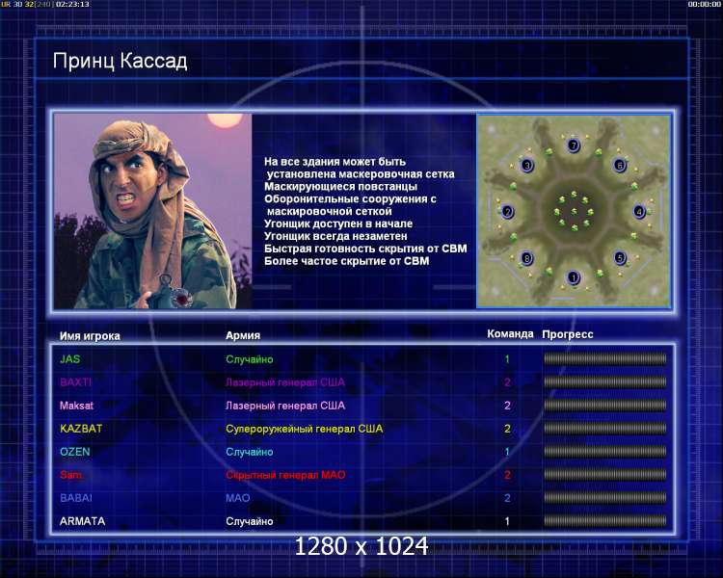Screen dimensions: 723x578
Task: Click the Maksat loading progress bar
Action: coord(605,406)
